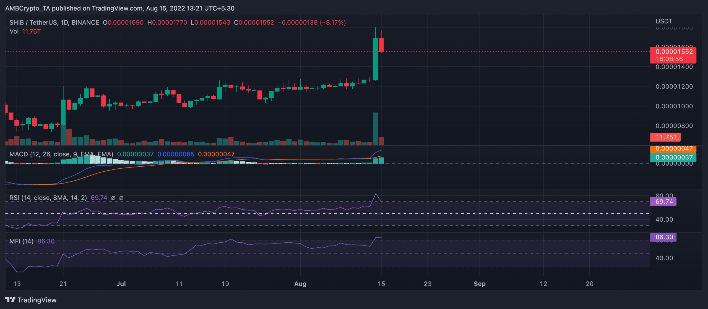
Task: Click the date label 20 on time axis
Action: coord(590,284)
